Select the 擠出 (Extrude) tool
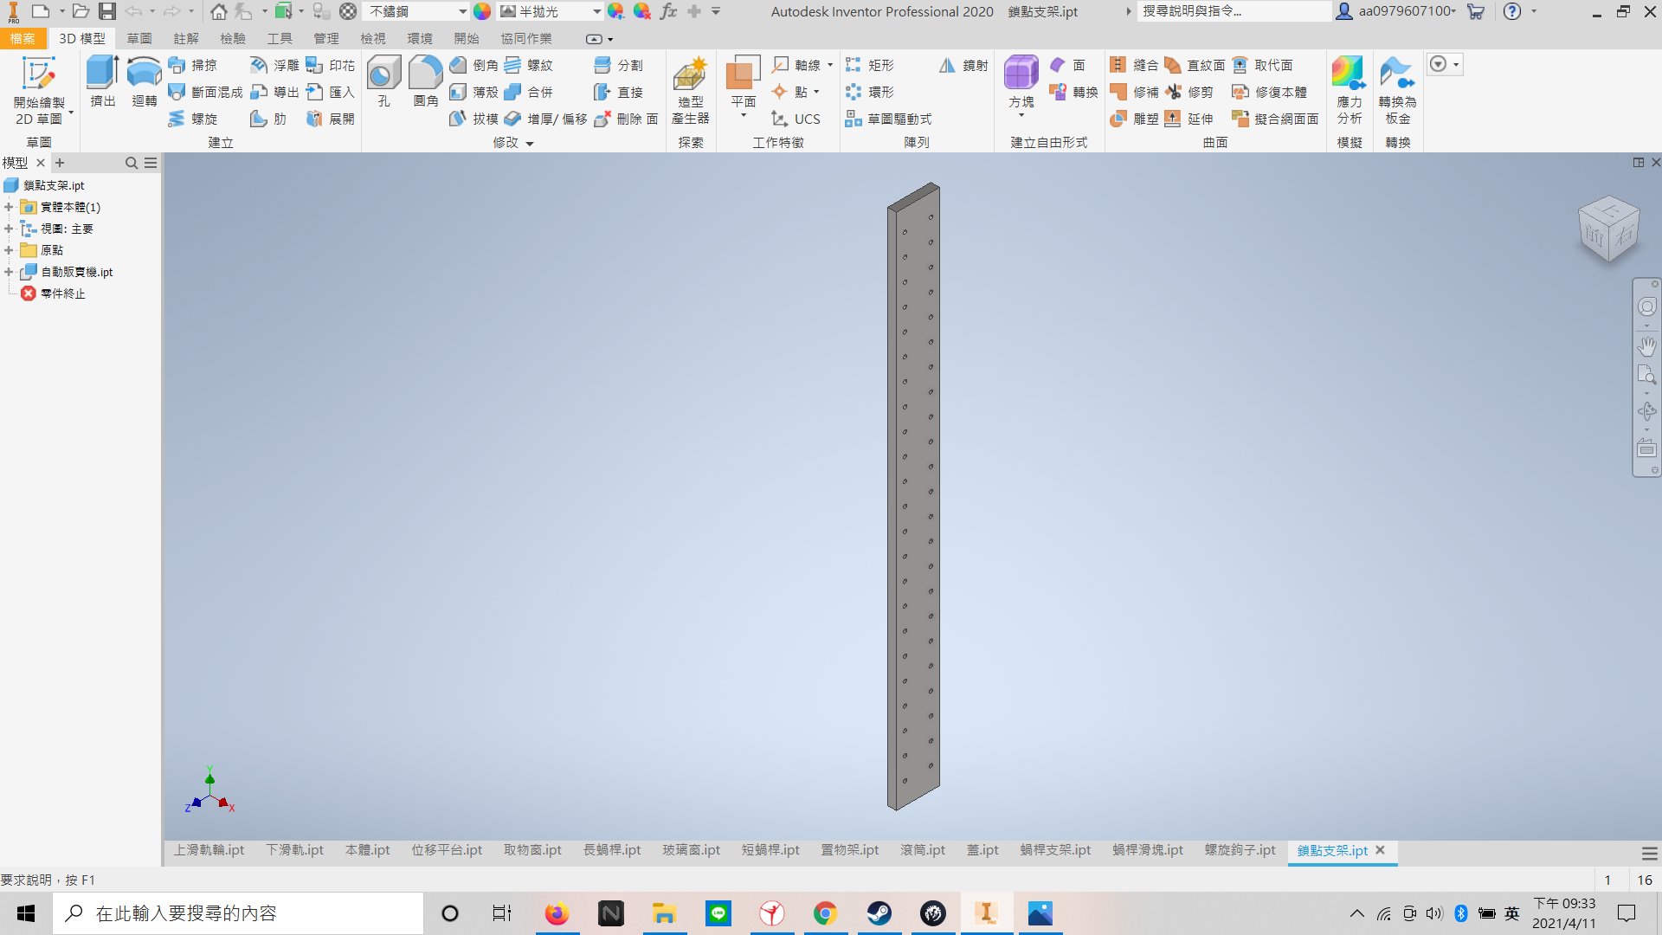The width and height of the screenshot is (1662, 935). coord(102,81)
